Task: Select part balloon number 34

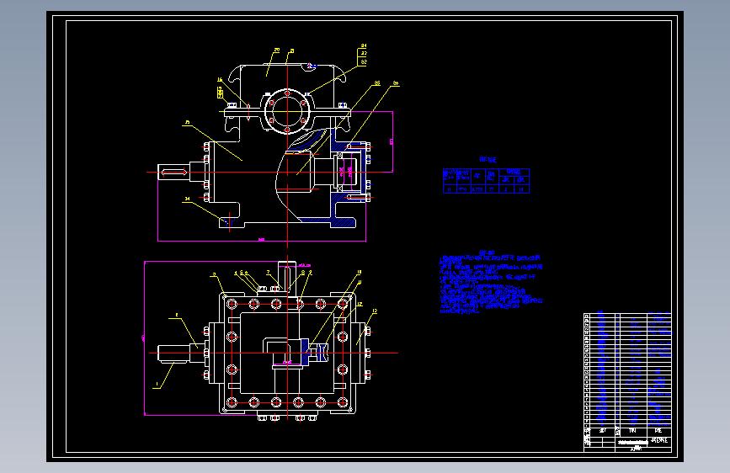Action: click(187, 199)
